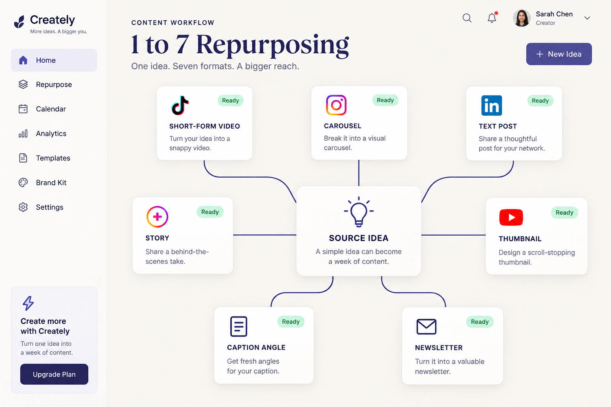Screen dimensions: 611x407
Task: Select the CAROUSEL card title
Action: coord(342,126)
